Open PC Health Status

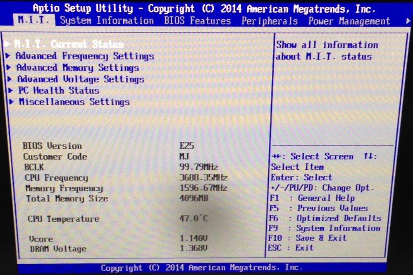tap(58, 90)
